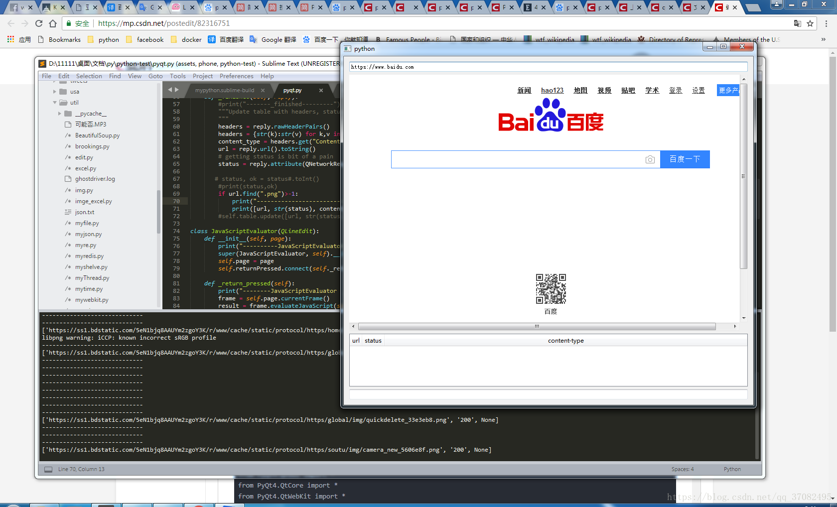
Task: Expand the usa folder in sidebar
Action: (x=55, y=92)
